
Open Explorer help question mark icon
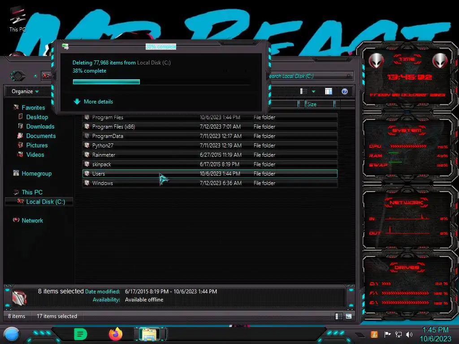pyautogui.click(x=345, y=91)
